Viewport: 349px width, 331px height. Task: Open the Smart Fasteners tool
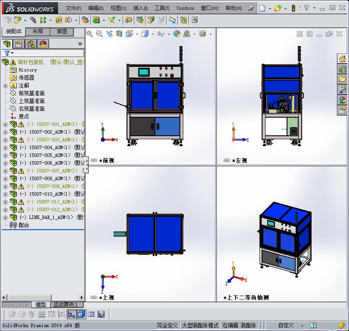(x=59, y=20)
